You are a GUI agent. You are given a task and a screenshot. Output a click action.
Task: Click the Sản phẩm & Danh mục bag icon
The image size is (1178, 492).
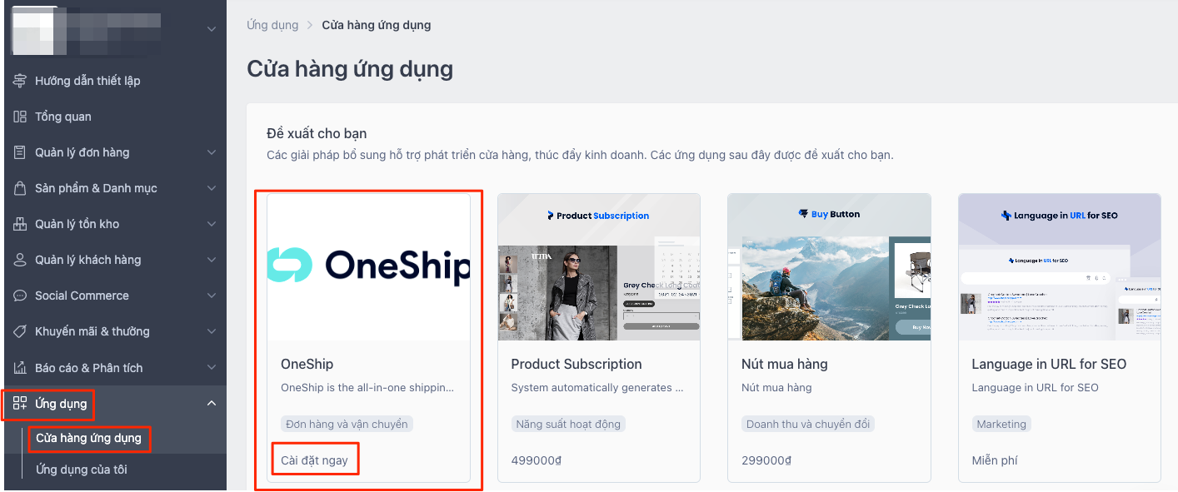click(20, 188)
